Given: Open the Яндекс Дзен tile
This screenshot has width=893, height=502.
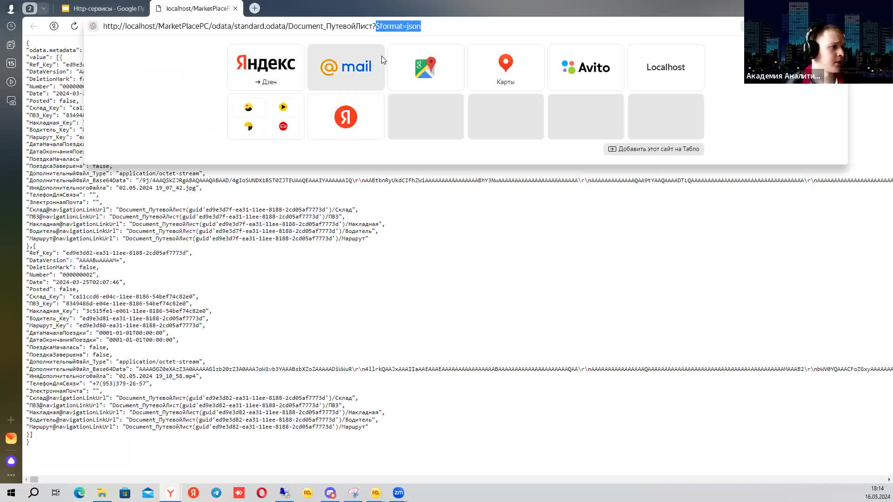Looking at the screenshot, I should point(266,67).
